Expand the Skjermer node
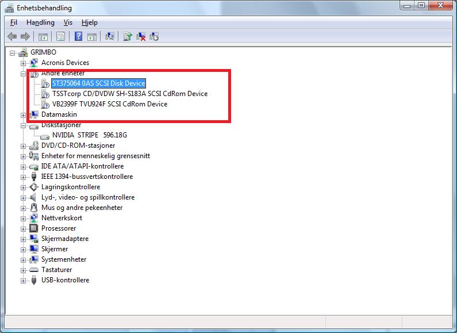 23,250
